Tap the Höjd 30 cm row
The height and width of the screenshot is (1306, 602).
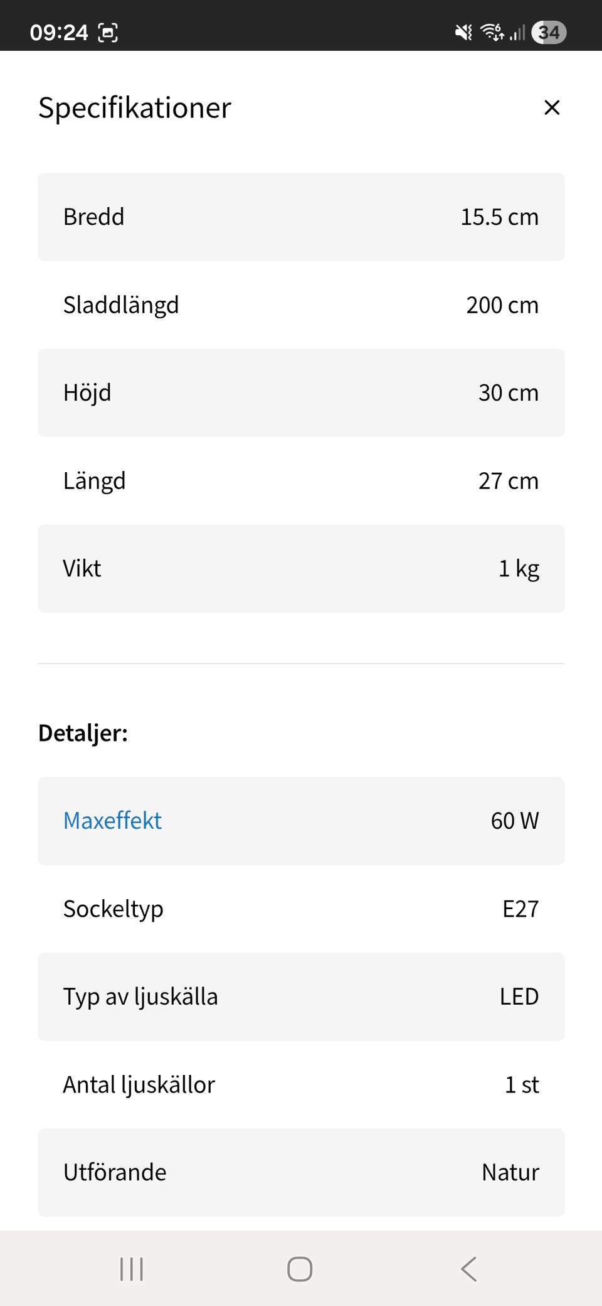[x=301, y=393]
